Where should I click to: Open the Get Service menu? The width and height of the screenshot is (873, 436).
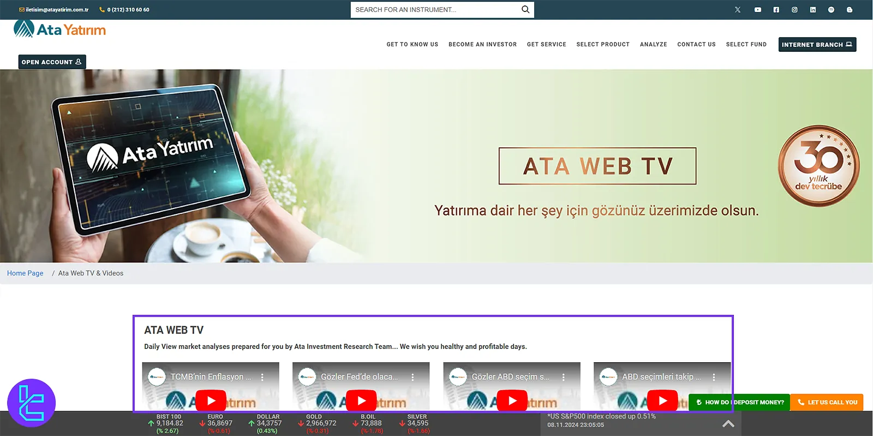pos(547,45)
